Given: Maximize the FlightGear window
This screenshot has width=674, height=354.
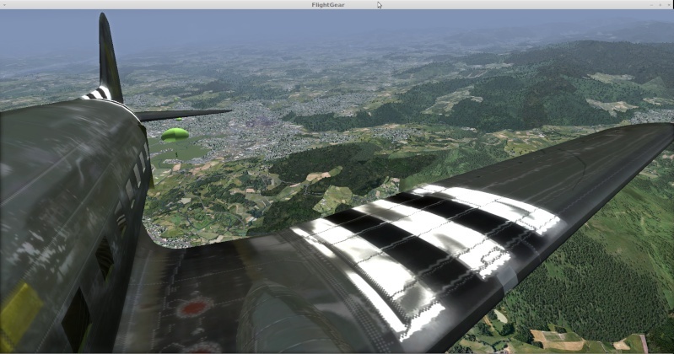Looking at the screenshot, I should coord(661,5).
